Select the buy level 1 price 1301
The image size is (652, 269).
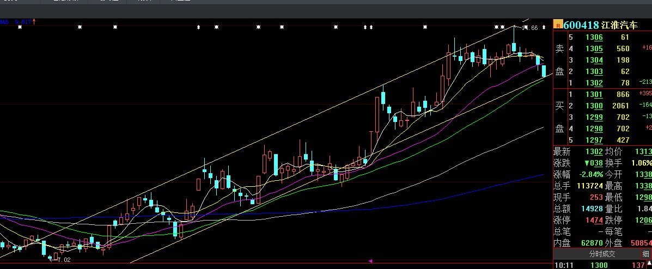(x=594, y=95)
